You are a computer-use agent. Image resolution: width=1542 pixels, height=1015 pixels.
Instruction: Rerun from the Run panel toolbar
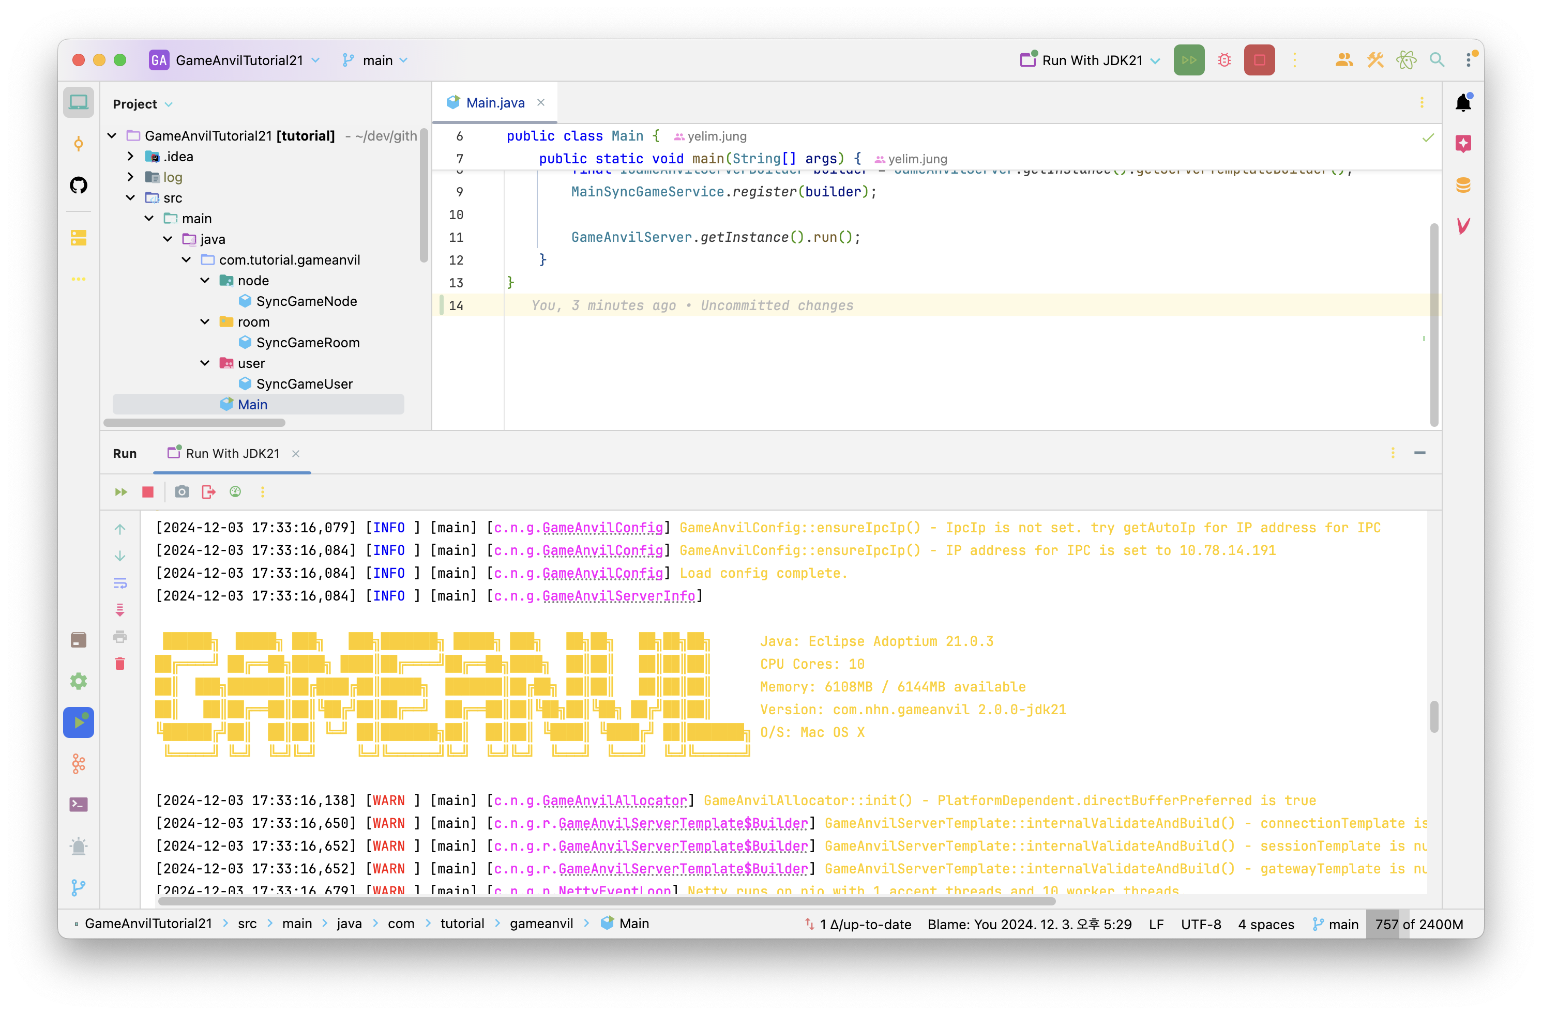click(120, 492)
